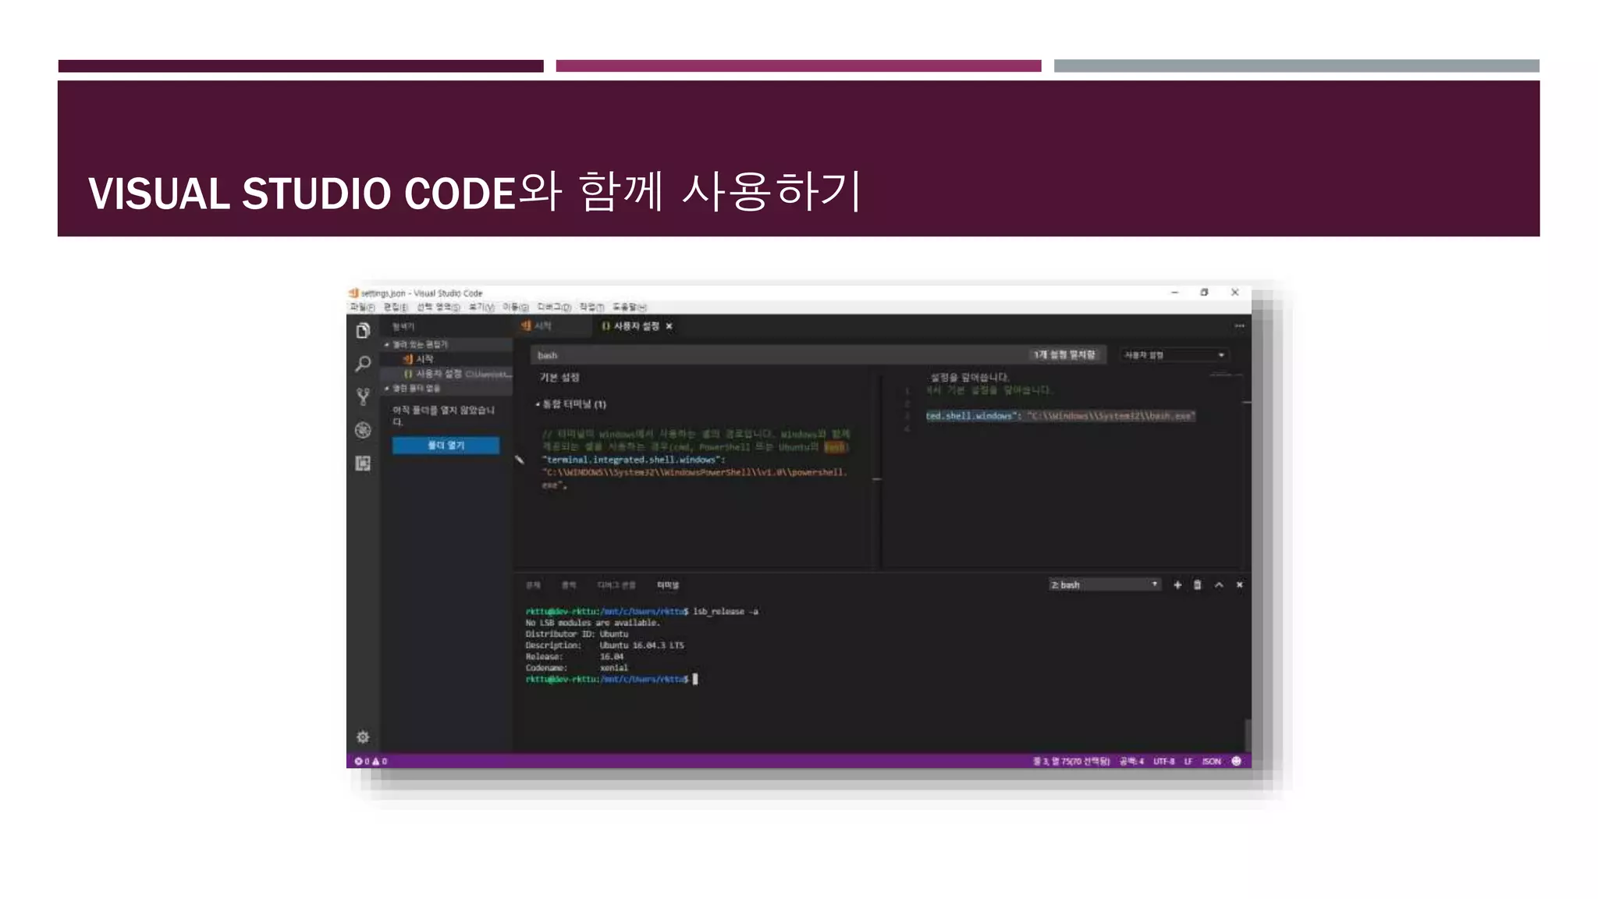Viewport: 1598px width, 899px height.
Task: Open the Explorer files icon in activity bar
Action: pos(363,331)
